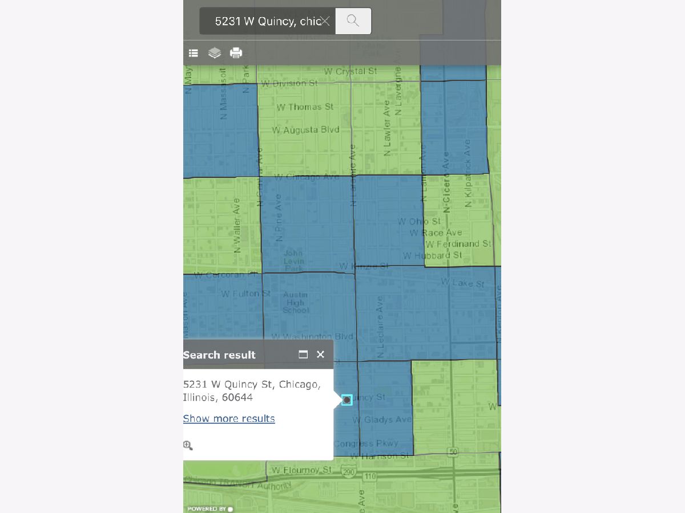Select John Levin Park on the map
This screenshot has height=513, width=685.
pyautogui.click(x=293, y=260)
